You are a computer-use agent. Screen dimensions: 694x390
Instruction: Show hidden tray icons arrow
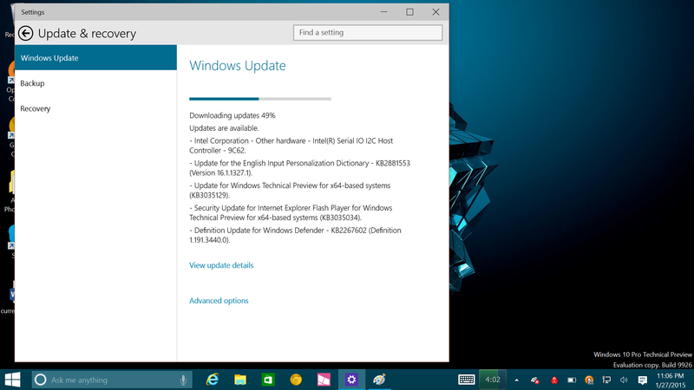(516, 380)
